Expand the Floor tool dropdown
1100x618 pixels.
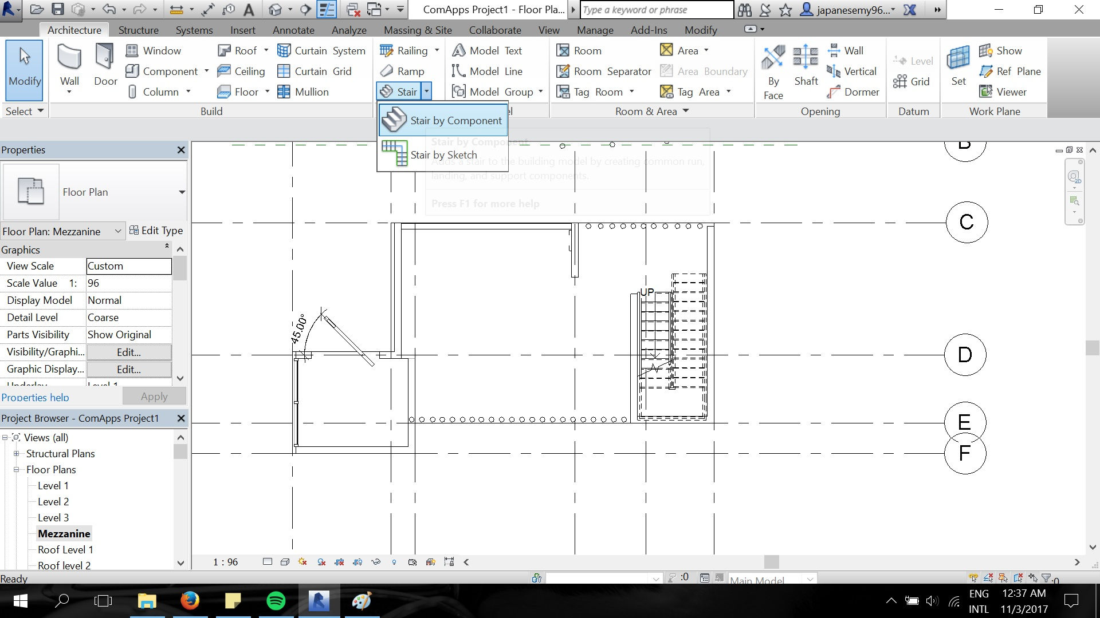coord(267,92)
